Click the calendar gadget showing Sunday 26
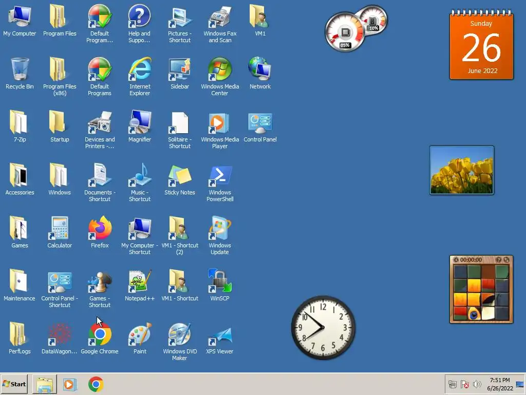526x395 pixels. pos(481,45)
